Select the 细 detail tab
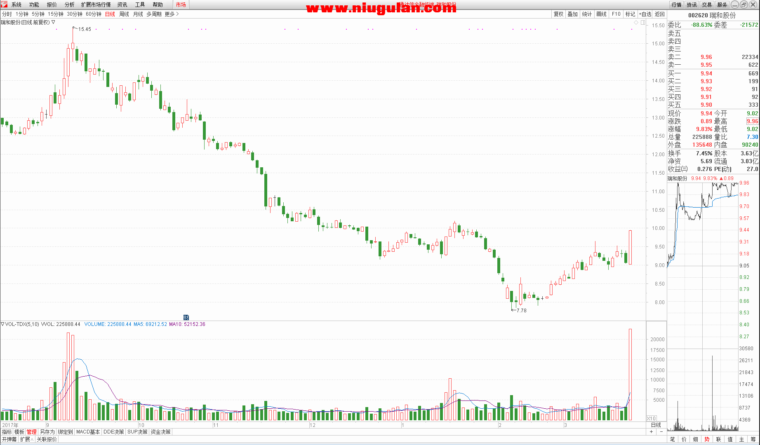 696,439
